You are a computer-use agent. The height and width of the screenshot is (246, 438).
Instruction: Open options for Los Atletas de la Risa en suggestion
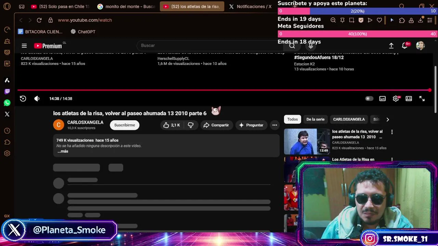pyautogui.click(x=392, y=160)
